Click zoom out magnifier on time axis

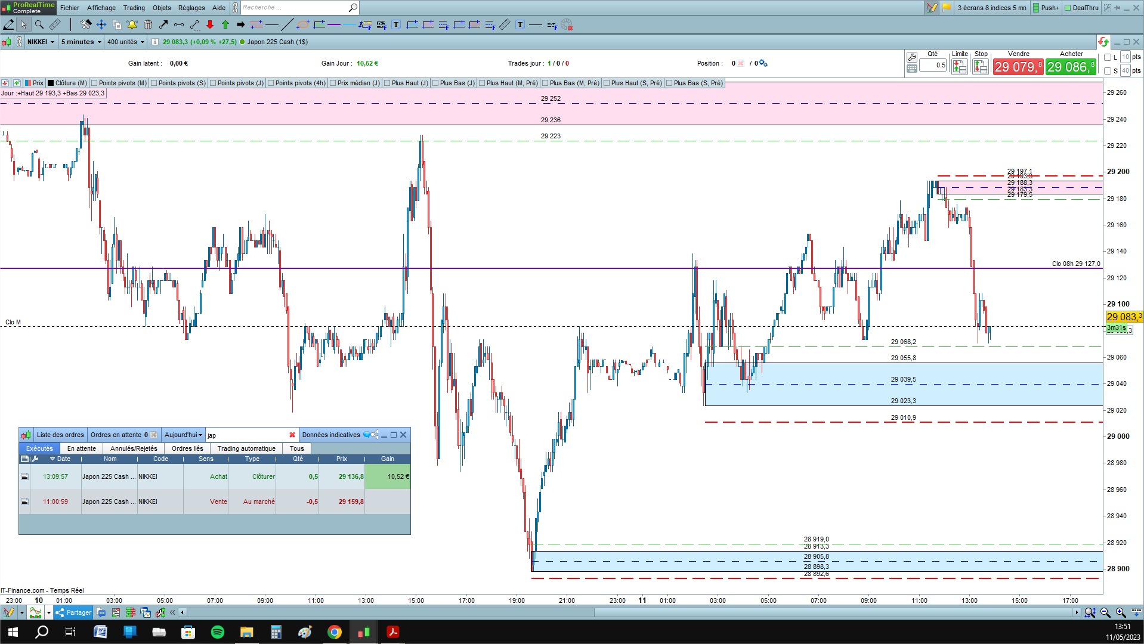point(1105,612)
